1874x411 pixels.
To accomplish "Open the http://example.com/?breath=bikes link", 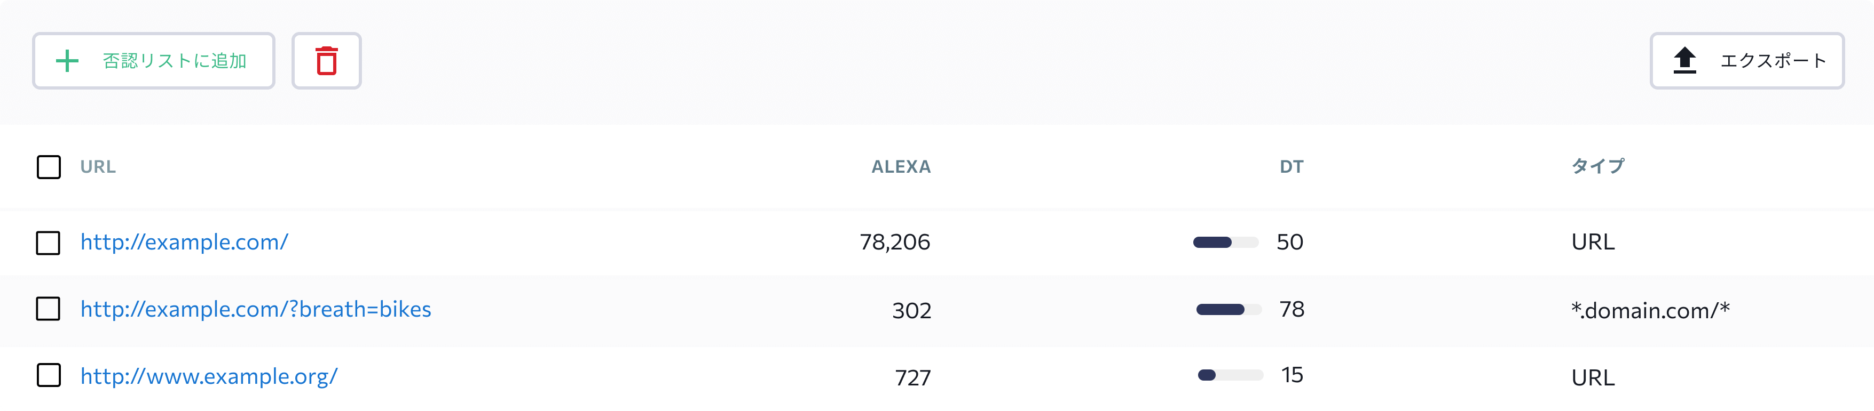I will coord(255,309).
